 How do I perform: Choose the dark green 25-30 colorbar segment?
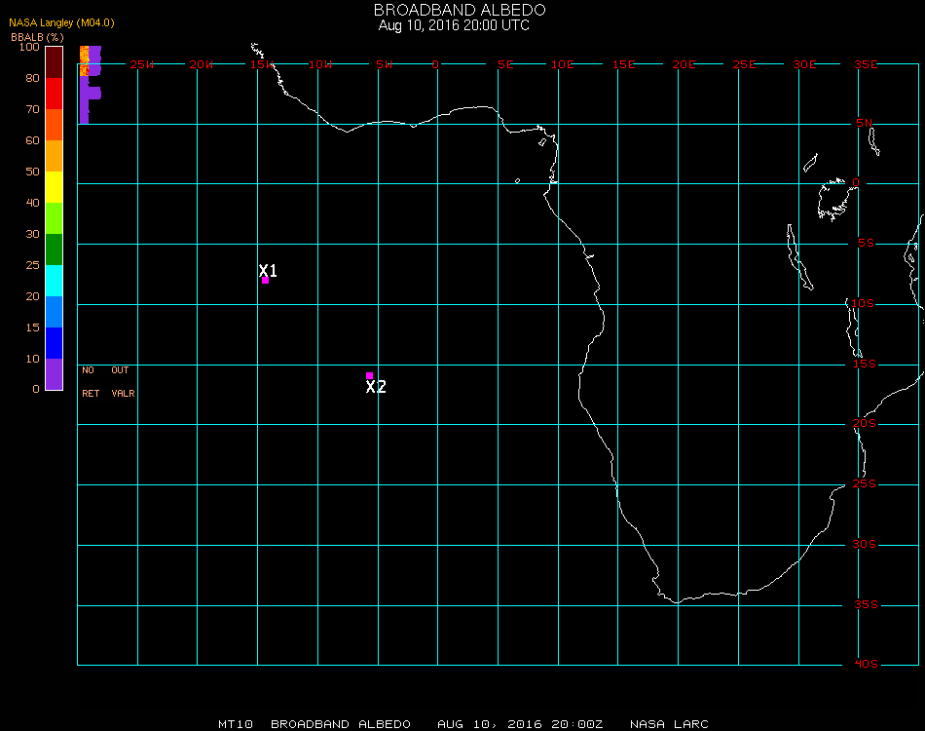coord(55,250)
